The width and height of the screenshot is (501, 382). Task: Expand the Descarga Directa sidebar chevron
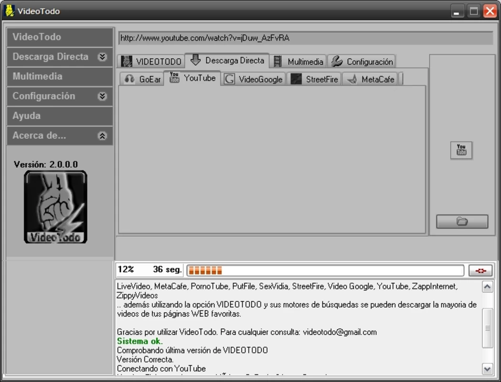(x=102, y=57)
